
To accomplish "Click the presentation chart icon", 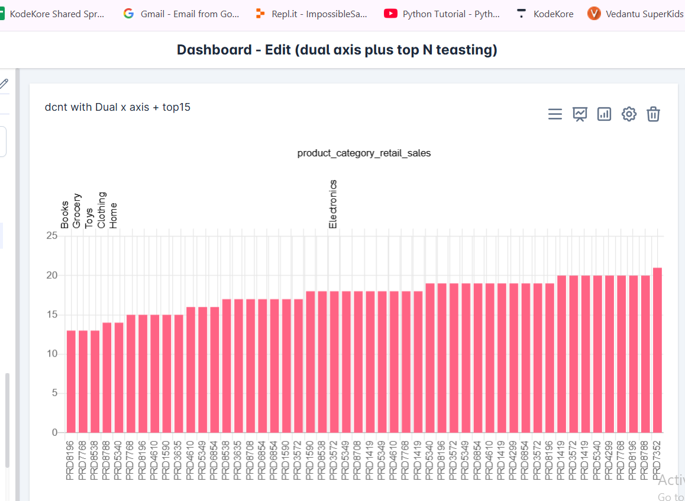I will [x=580, y=114].
